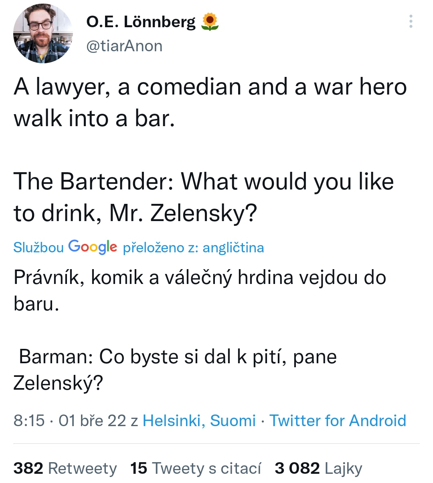
Task: Click the word "Zelenský?" in the translation
Action: 58,382
